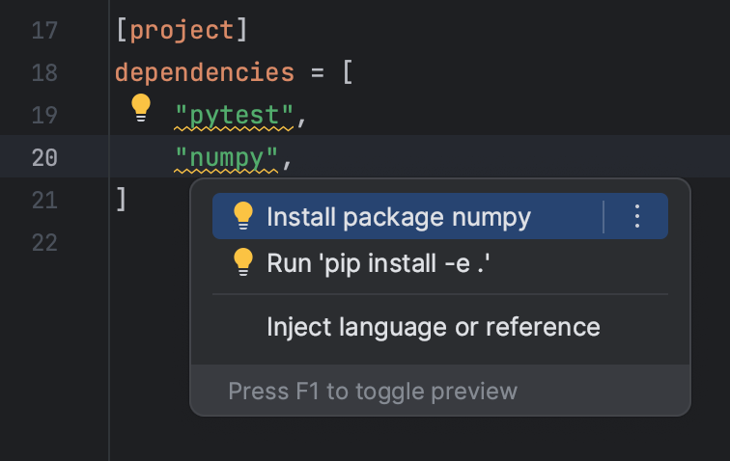Click the [project] table header text
730x461 pixels.
click(x=182, y=30)
